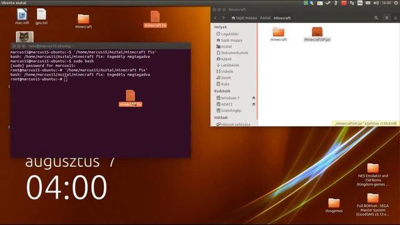Select the Minecraft desktop folder
The height and width of the screenshot is (225, 400).
pyautogui.click(x=83, y=21)
